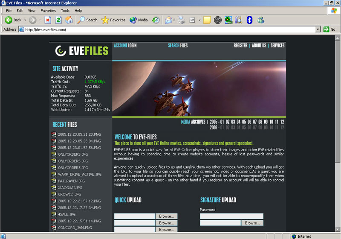Click first Browse button under Quick Upload
Screen dimensions: 341x239
pos(166,216)
